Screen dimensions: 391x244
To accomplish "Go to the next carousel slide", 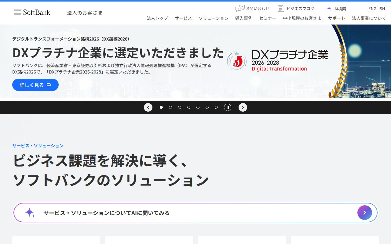I will [243, 107].
